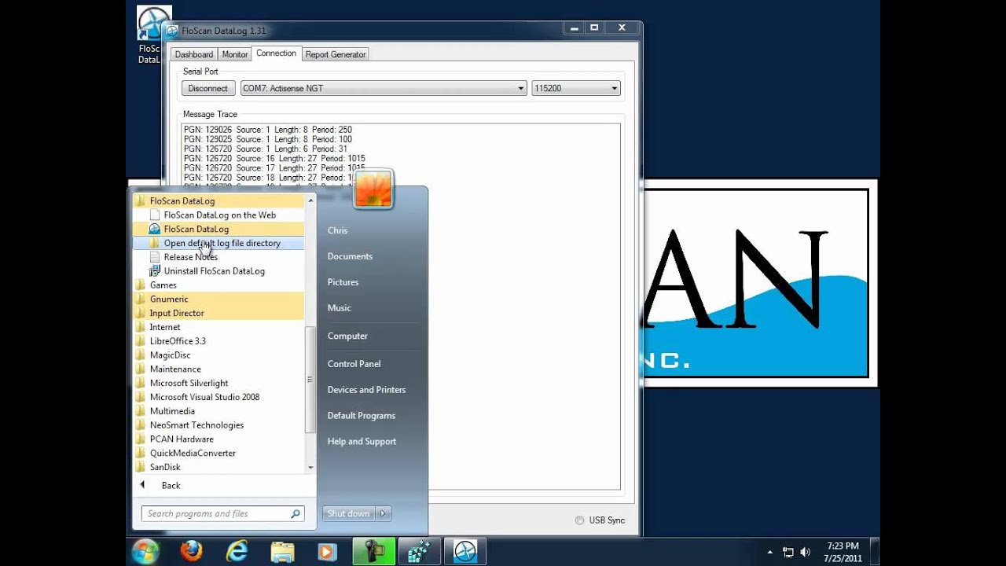This screenshot has height=566, width=1006.
Task: Click trace line PGN 129026 Period 250
Action: 268,130
